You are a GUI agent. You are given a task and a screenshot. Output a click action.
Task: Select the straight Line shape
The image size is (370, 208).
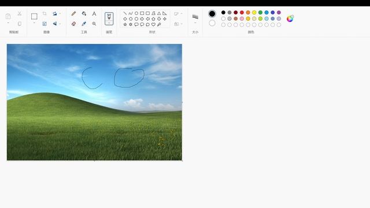coord(125,13)
